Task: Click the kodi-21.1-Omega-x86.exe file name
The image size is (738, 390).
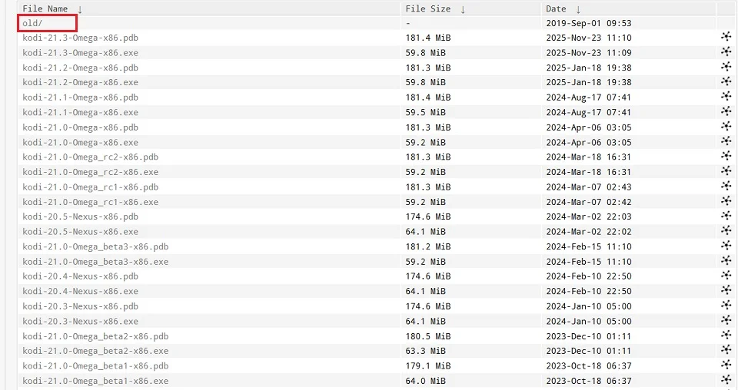Action: (80, 112)
